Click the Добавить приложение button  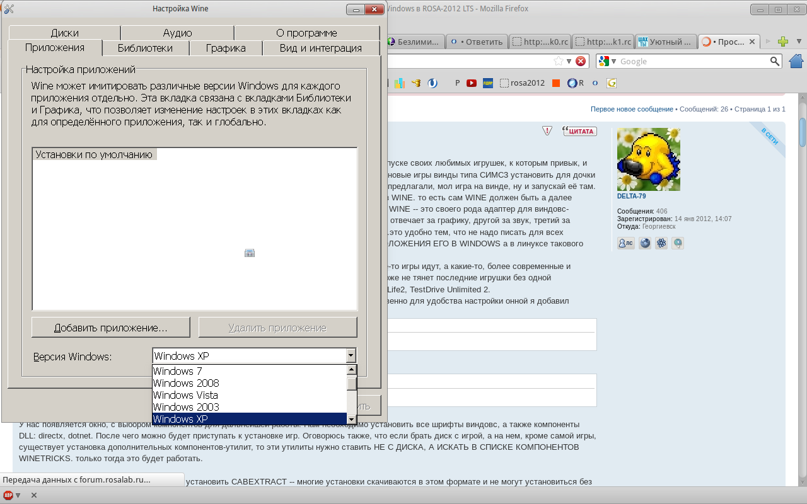[111, 328]
